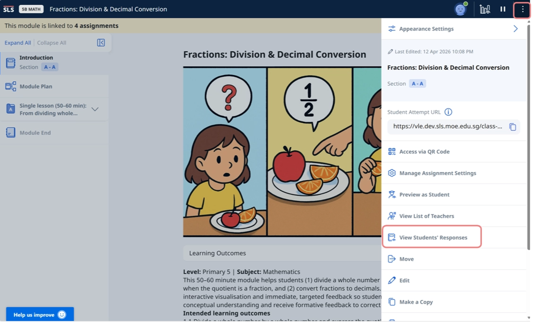Select Module End in the sidebar
Image resolution: width=533 pixels, height=322 pixels.
tap(54, 132)
